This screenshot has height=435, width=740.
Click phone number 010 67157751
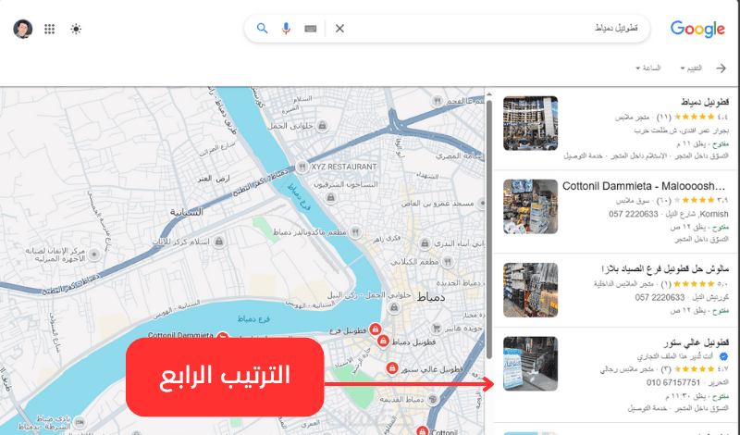tap(673, 382)
